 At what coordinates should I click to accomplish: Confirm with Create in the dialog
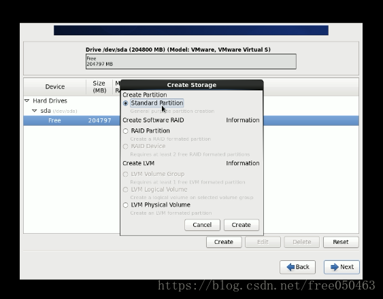(x=242, y=225)
